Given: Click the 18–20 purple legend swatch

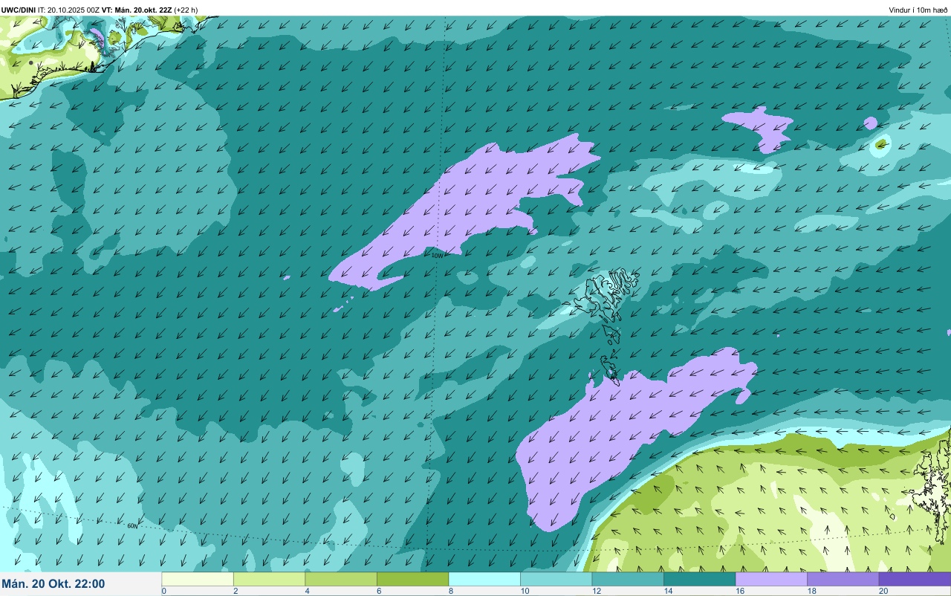Looking at the screenshot, I should point(843,579).
